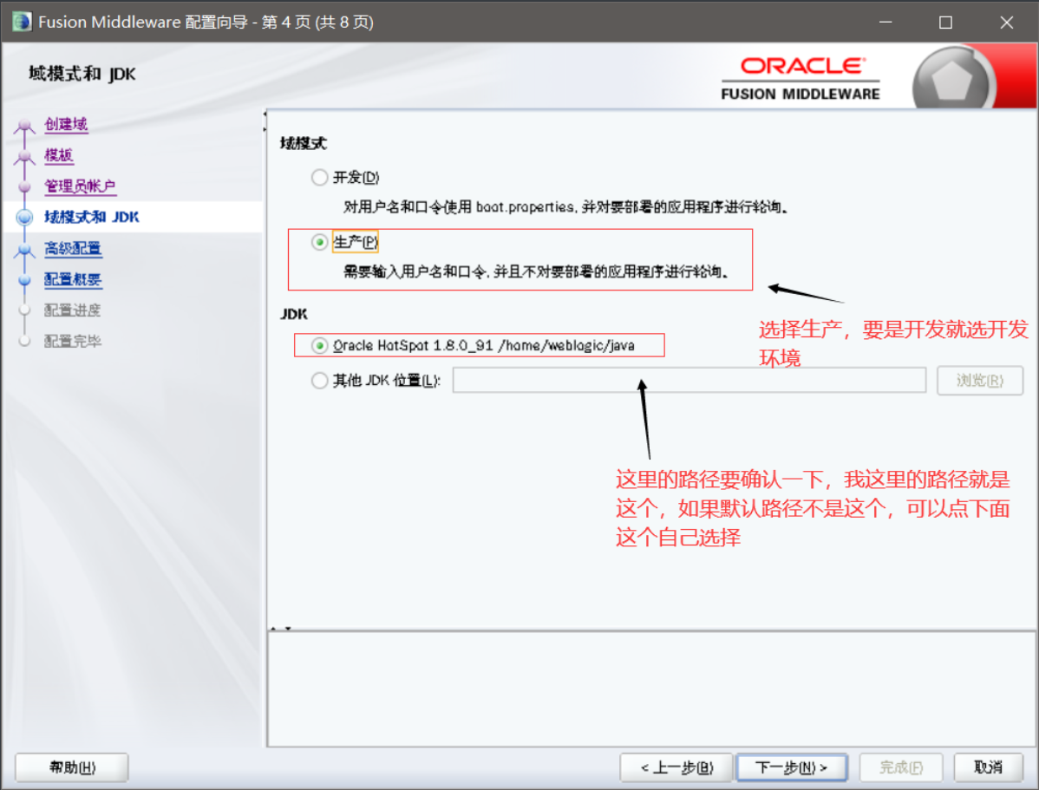Screen dimensions: 1039x790
Task: Select the 开发(D) domain mode radio button
Action: point(318,177)
